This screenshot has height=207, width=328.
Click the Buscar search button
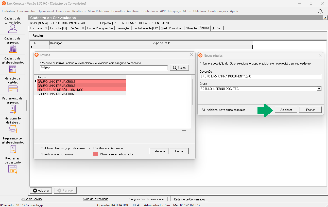tap(179, 68)
